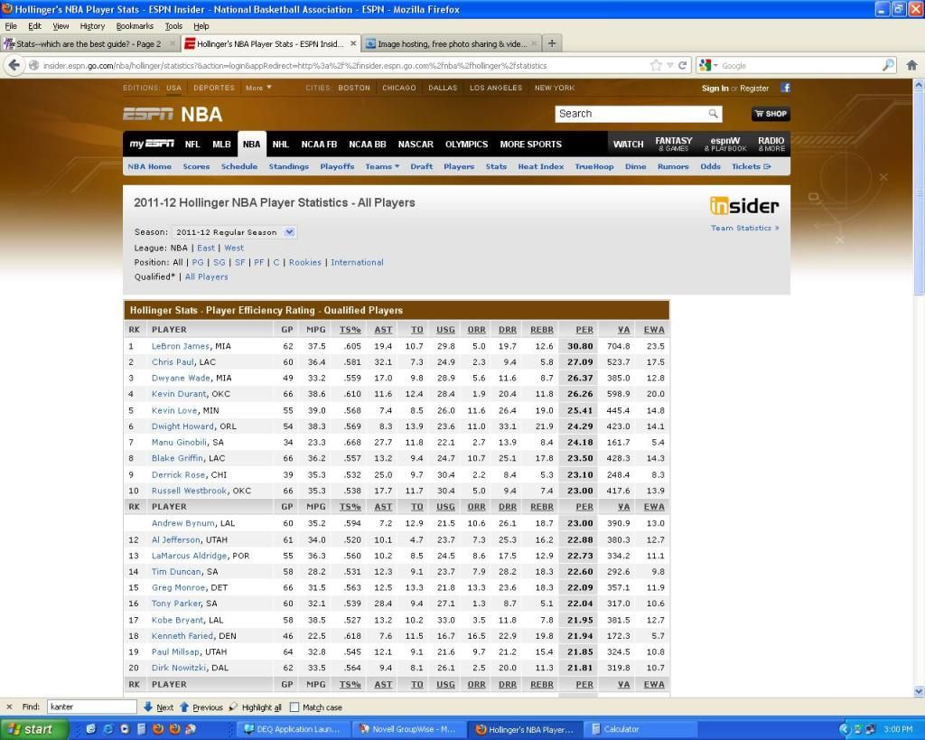Switch to Calculator in the taskbar
Viewport: 925px width, 740px height.
[640, 729]
